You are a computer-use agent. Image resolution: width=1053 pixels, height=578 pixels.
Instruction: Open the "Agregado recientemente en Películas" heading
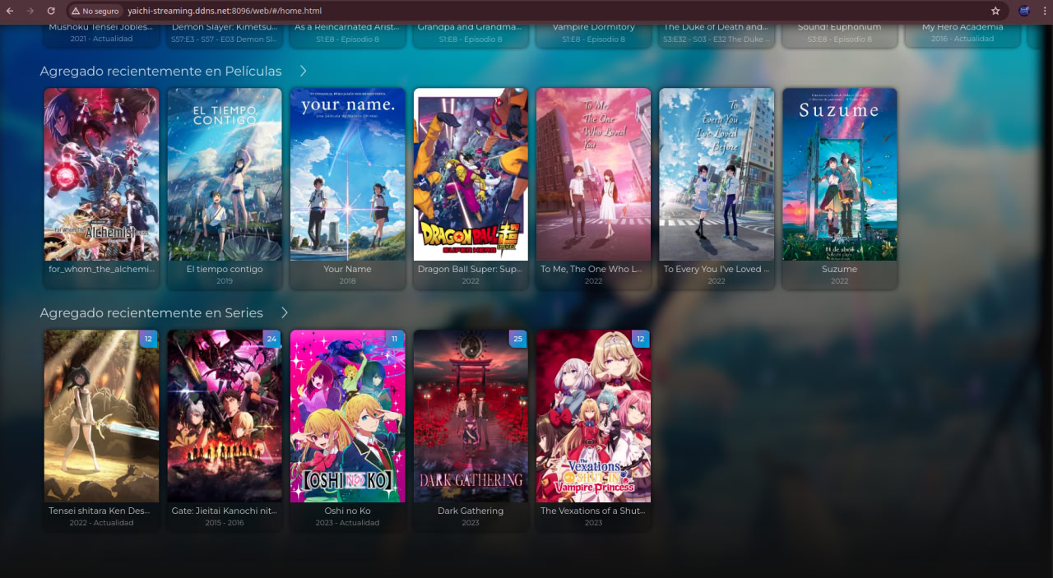[x=160, y=72]
